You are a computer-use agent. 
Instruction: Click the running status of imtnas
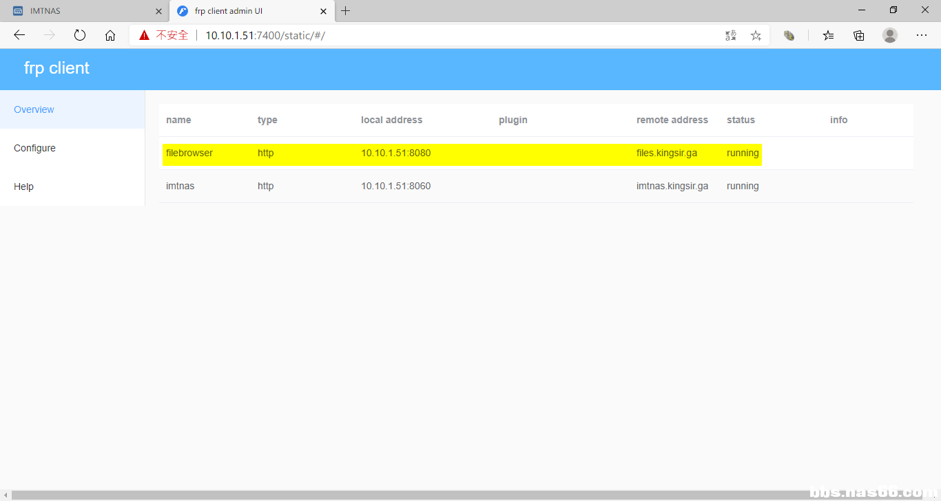743,186
